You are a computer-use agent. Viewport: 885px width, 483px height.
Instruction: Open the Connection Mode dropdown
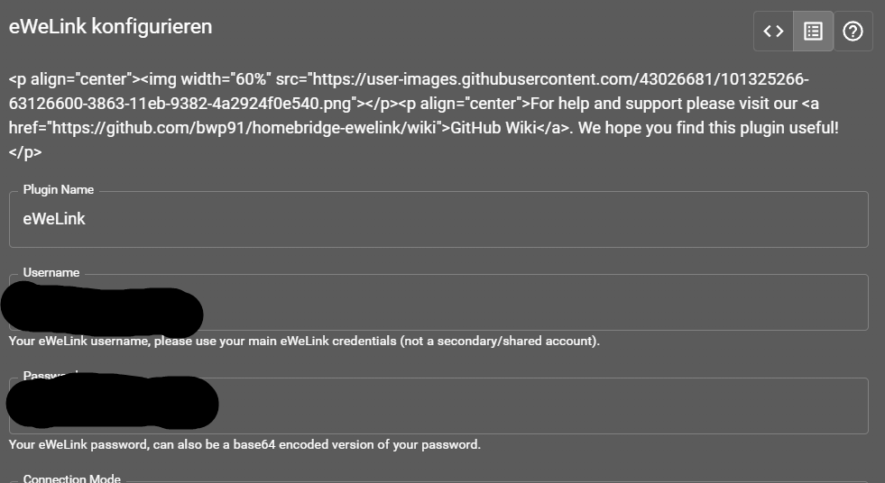click(438, 480)
